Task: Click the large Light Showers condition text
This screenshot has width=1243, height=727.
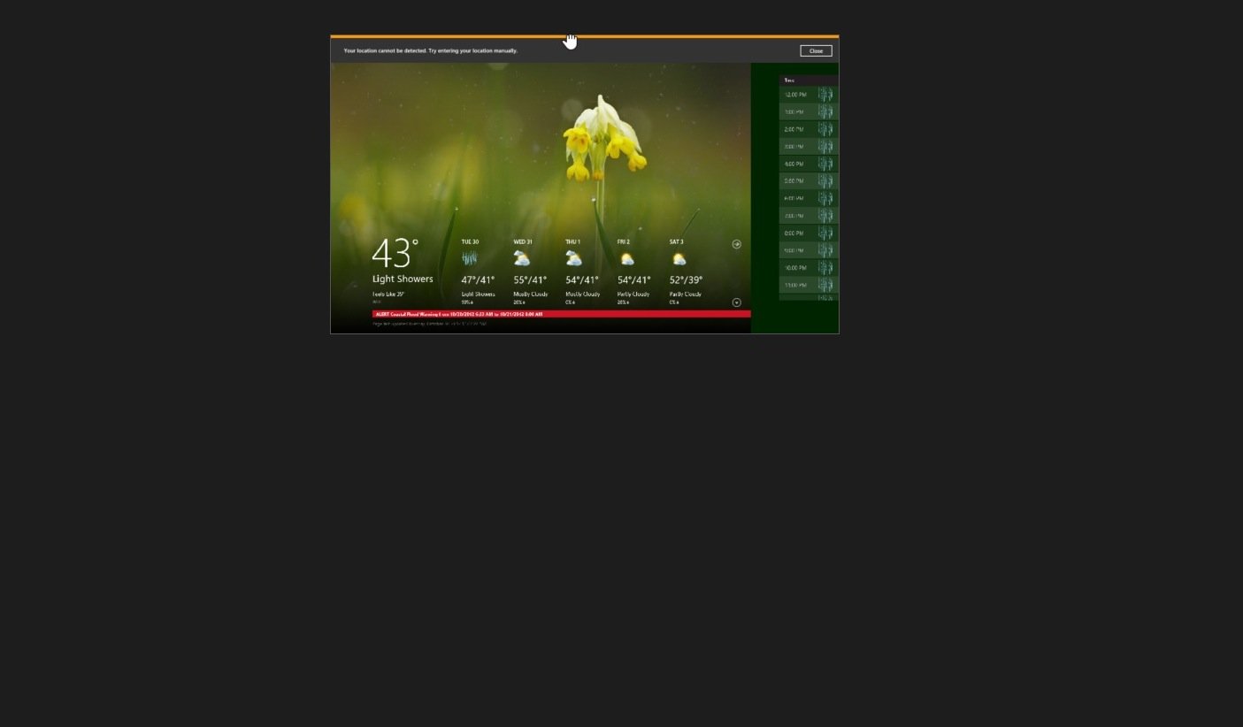Action: coord(403,279)
